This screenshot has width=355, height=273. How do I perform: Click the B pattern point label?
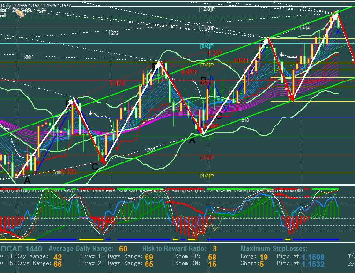[204, 80]
